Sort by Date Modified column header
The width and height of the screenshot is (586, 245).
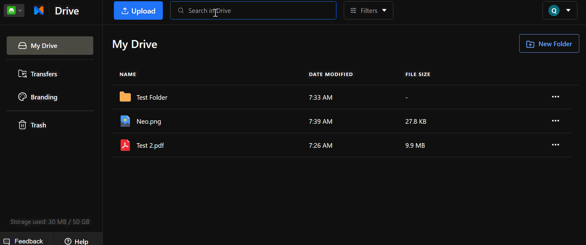pyautogui.click(x=331, y=74)
